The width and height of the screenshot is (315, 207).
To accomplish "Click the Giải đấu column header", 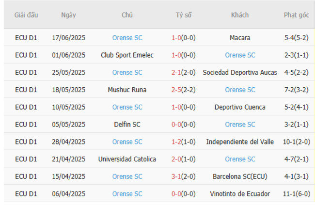I will [26, 15].
